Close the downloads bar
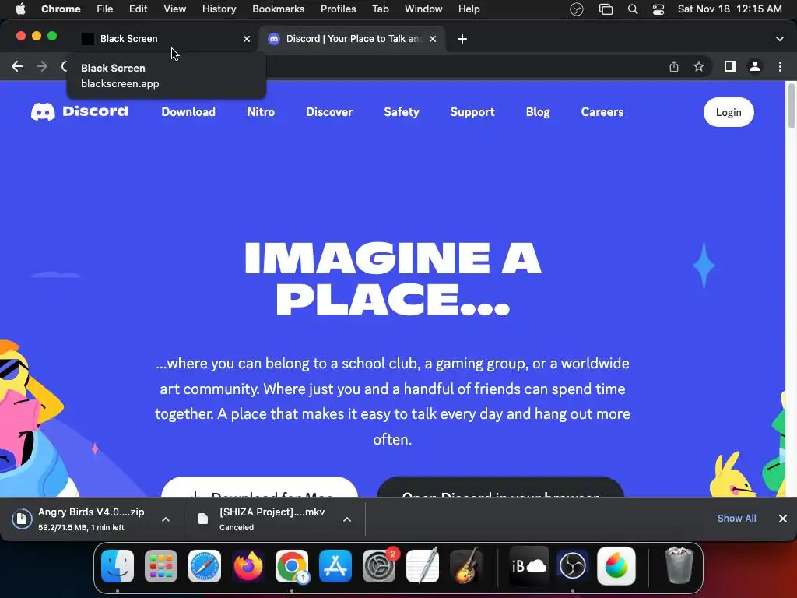797x598 pixels. (783, 518)
